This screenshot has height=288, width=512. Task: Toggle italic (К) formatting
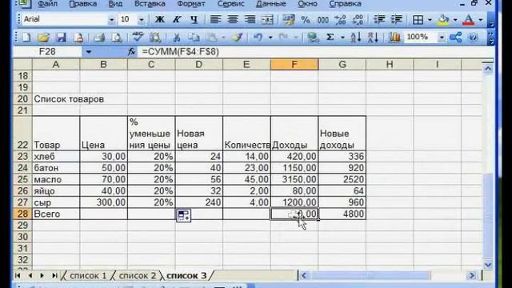click(x=177, y=19)
